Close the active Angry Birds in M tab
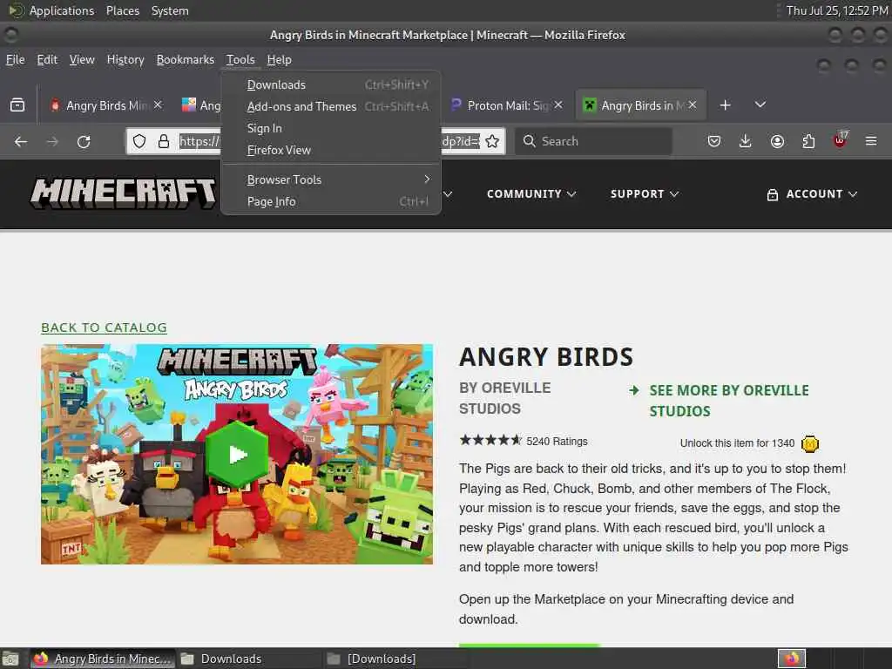Screen dimensions: 892x669 693,105
